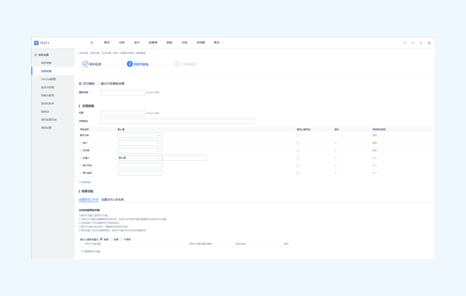
Task: Tick required checkbox for 优先级
Action: click(x=298, y=150)
